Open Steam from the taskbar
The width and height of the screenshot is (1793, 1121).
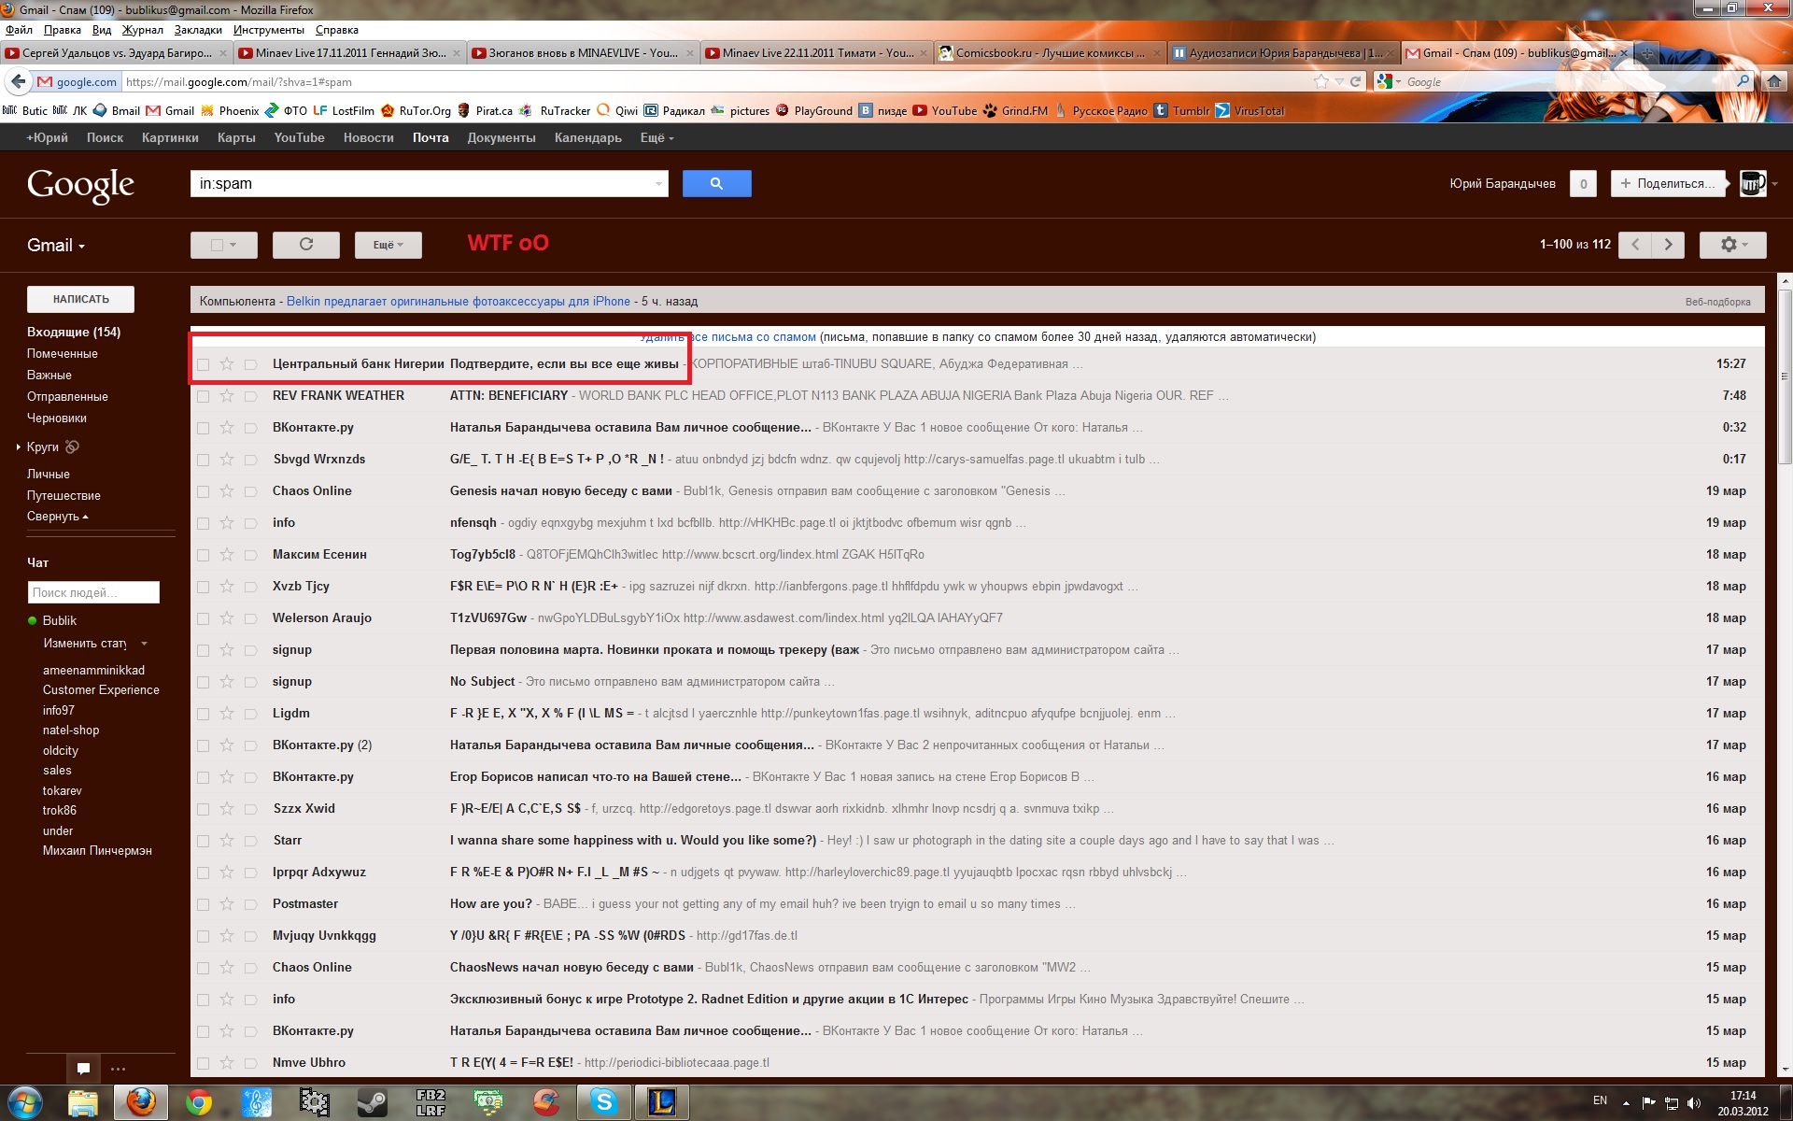(x=373, y=1103)
